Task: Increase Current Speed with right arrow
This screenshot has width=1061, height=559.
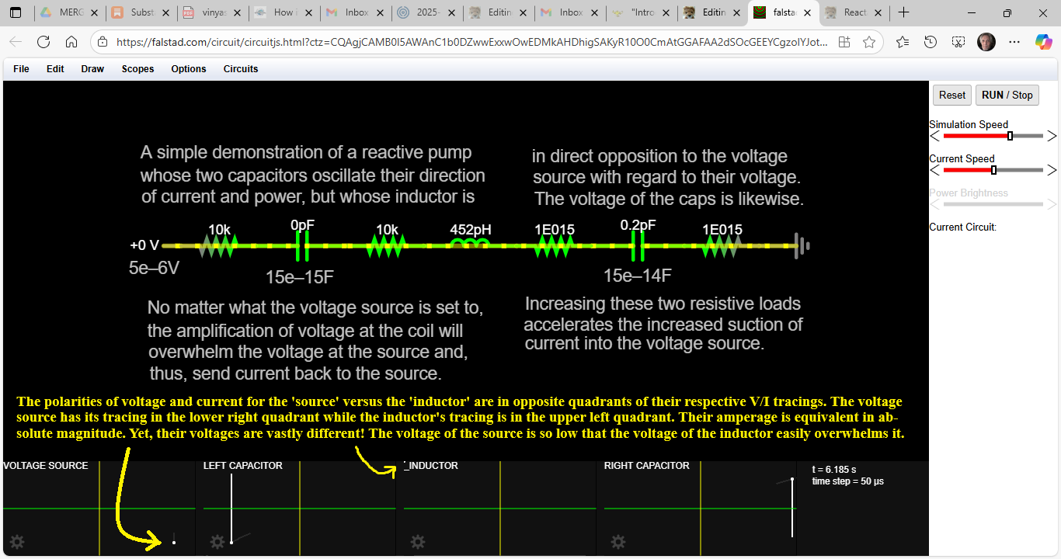Action: tap(1052, 170)
